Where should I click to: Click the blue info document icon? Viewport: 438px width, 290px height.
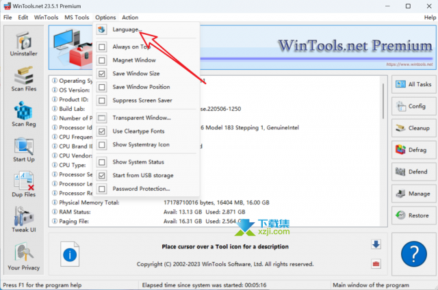[70, 254]
